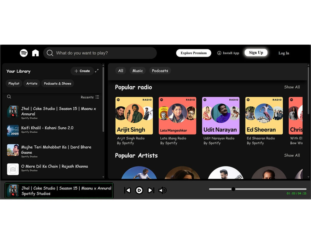This screenshot has width=311, height=233.
Task: Mute with the volume speaker icon
Action: 163,190
